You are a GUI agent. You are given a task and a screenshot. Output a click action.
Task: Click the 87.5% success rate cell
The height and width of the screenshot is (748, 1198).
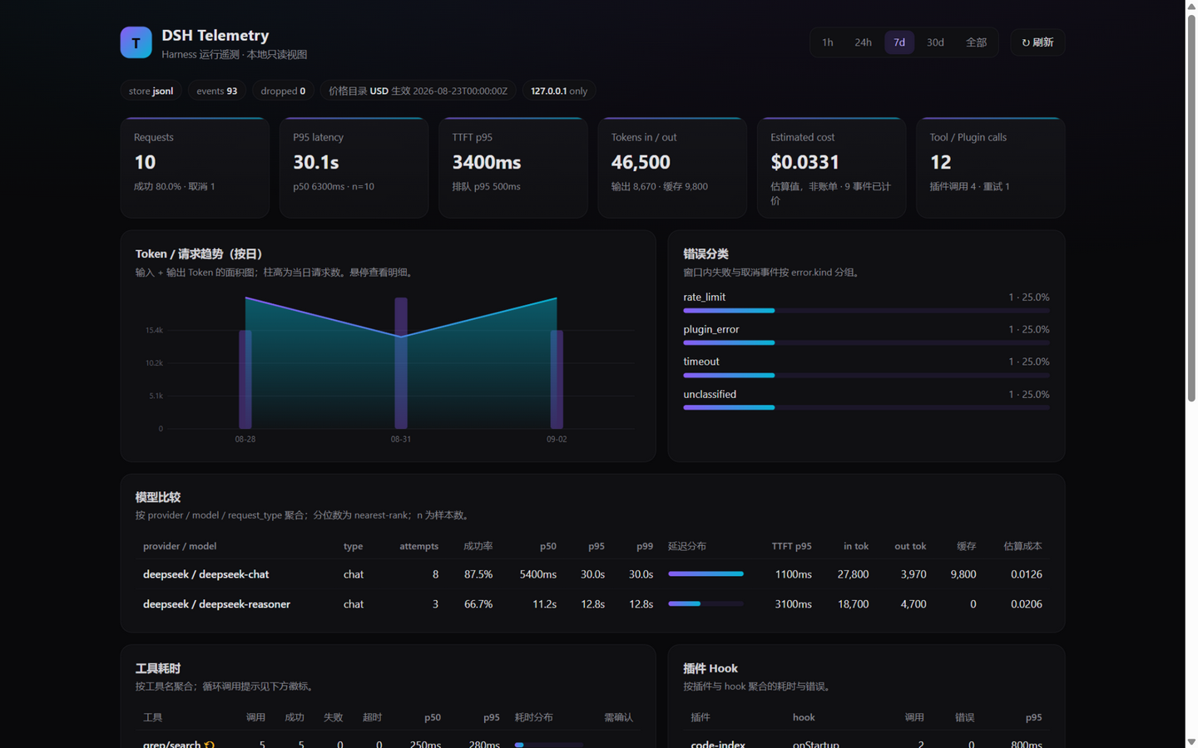click(478, 574)
